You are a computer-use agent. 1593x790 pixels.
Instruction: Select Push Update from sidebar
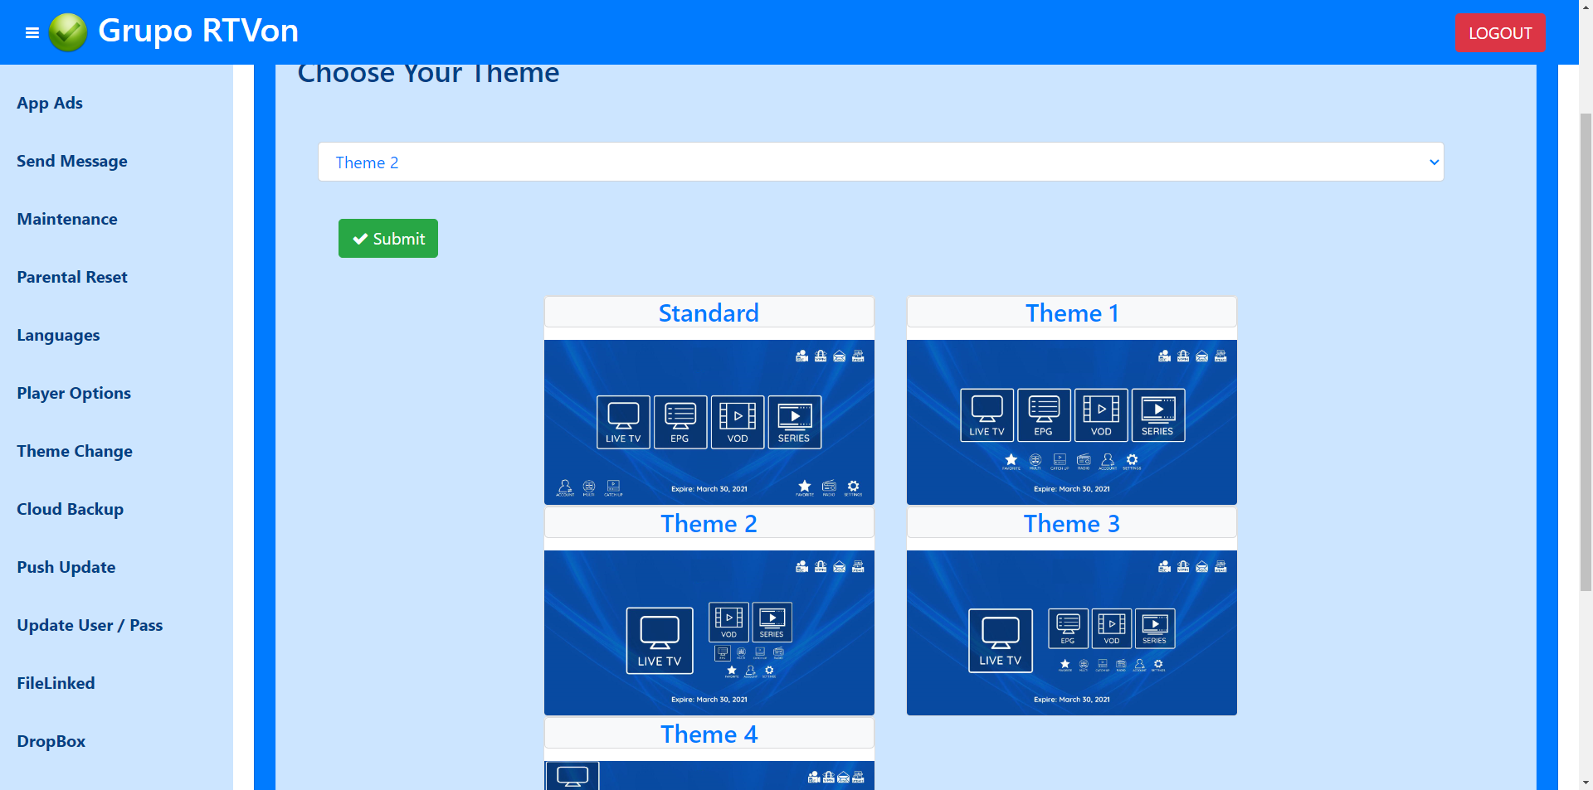66,567
